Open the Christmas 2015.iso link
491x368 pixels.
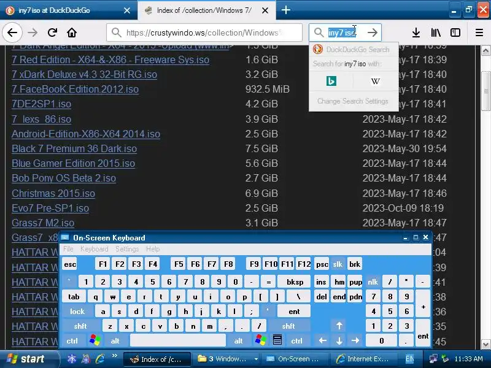[x=53, y=193]
